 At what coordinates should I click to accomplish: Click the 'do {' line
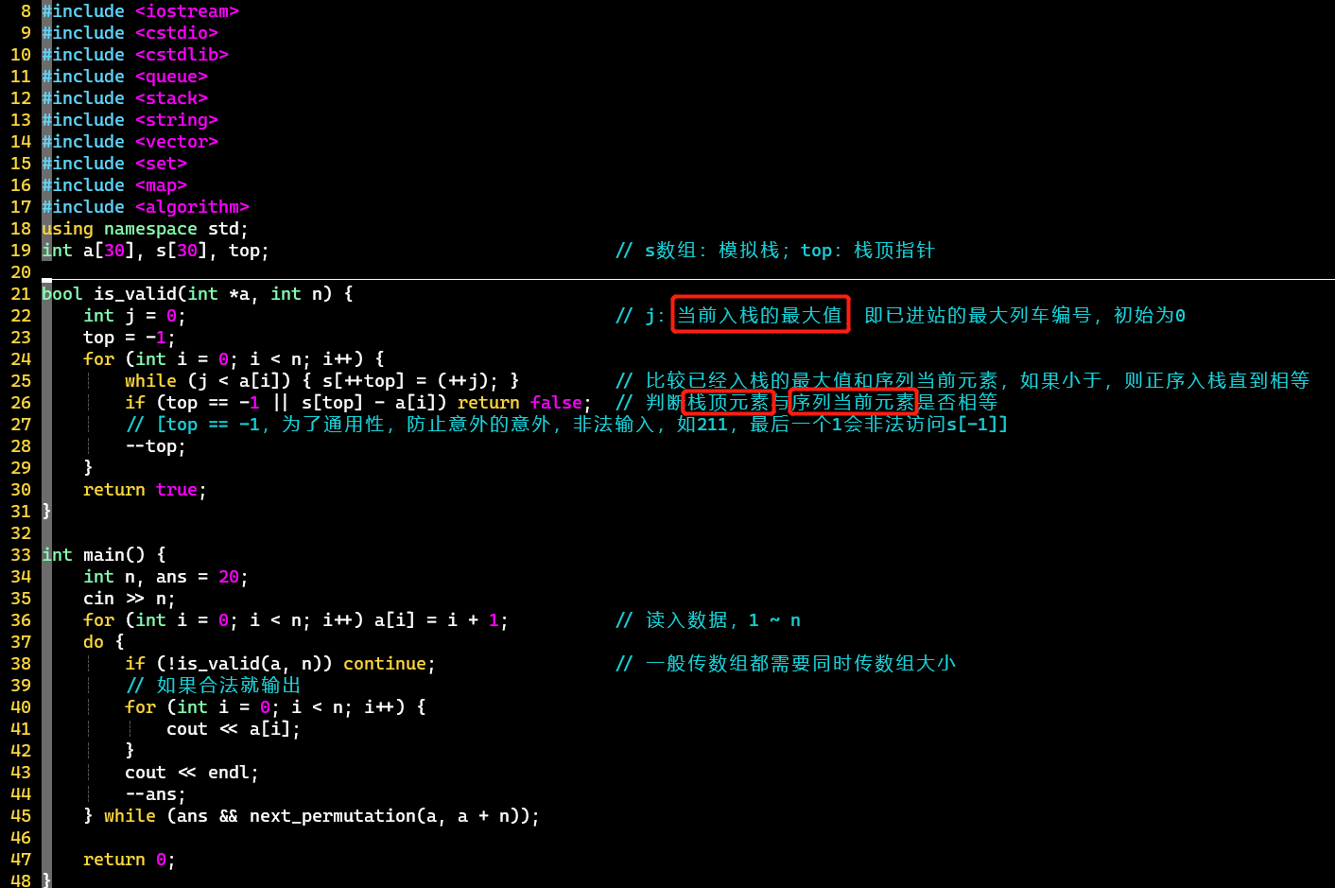pyautogui.click(x=104, y=642)
